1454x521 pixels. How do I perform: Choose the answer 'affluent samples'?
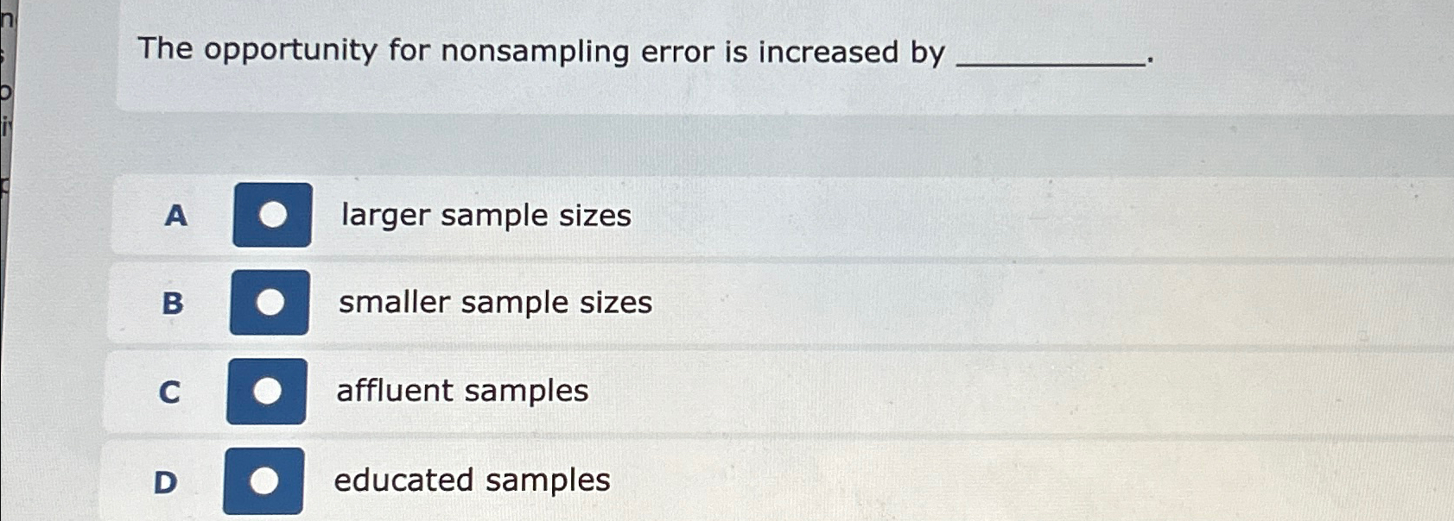[x=463, y=391]
